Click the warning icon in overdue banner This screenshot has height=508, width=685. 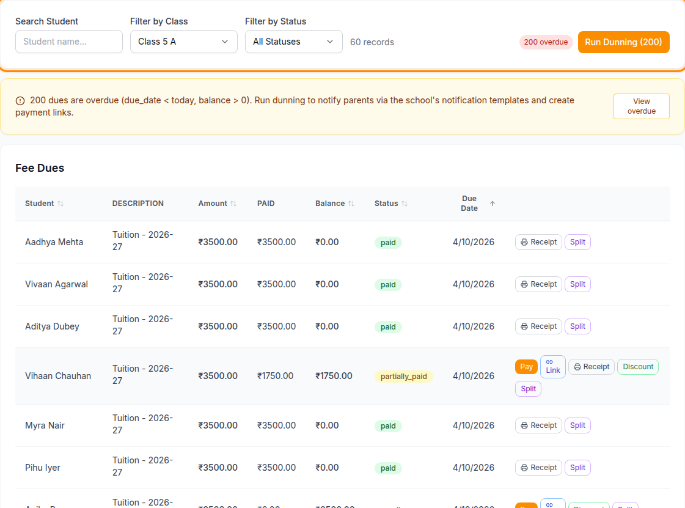click(x=20, y=101)
